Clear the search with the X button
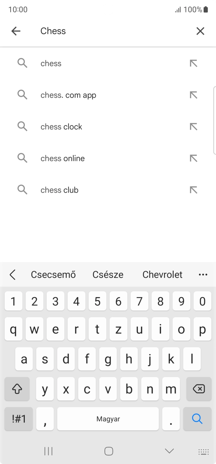This screenshot has width=216, height=464. point(200,31)
